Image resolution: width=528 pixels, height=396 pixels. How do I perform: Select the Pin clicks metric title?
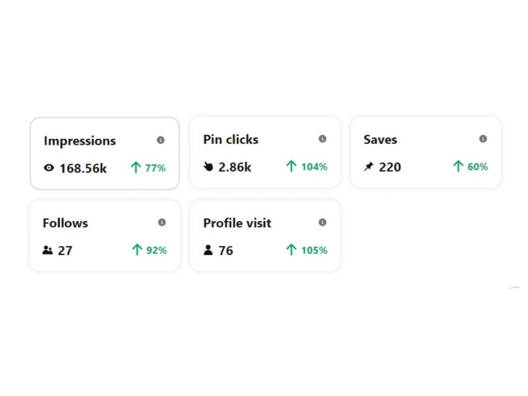(x=230, y=139)
